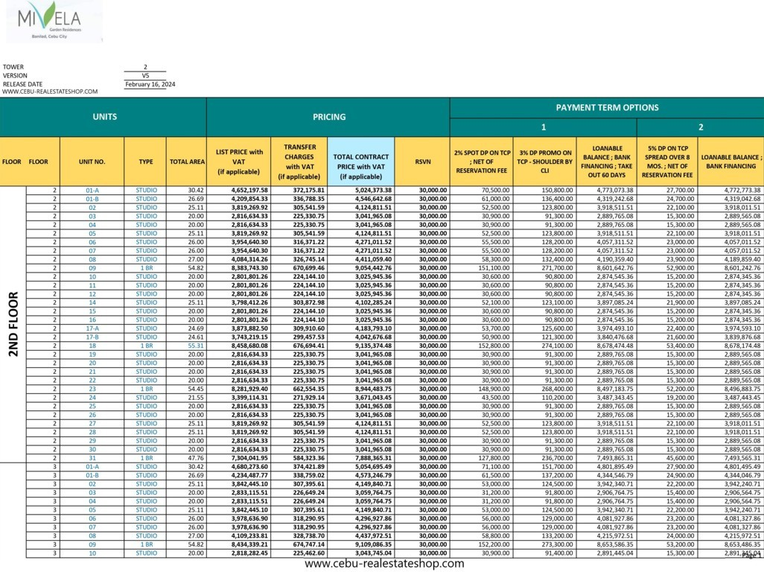Select total area 47.76
The image size is (764, 572).
pos(196,459)
